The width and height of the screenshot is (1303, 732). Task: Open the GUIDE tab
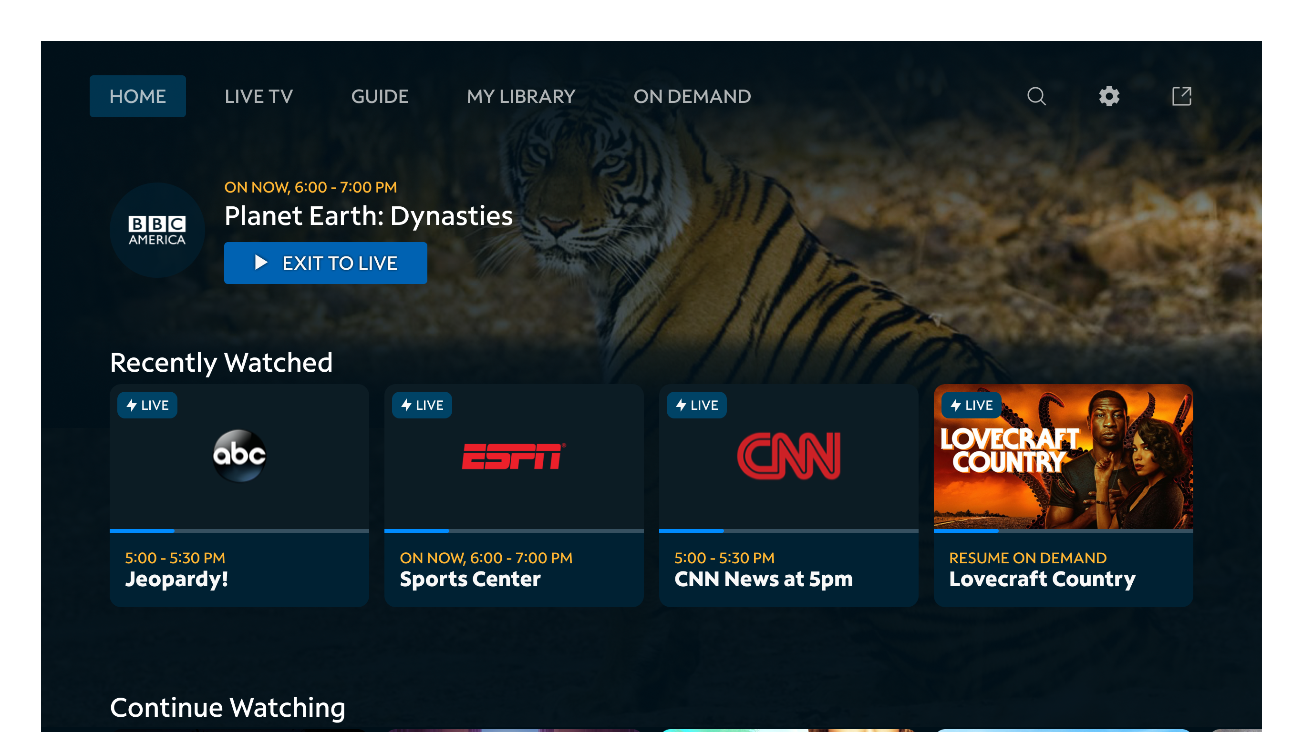[380, 96]
